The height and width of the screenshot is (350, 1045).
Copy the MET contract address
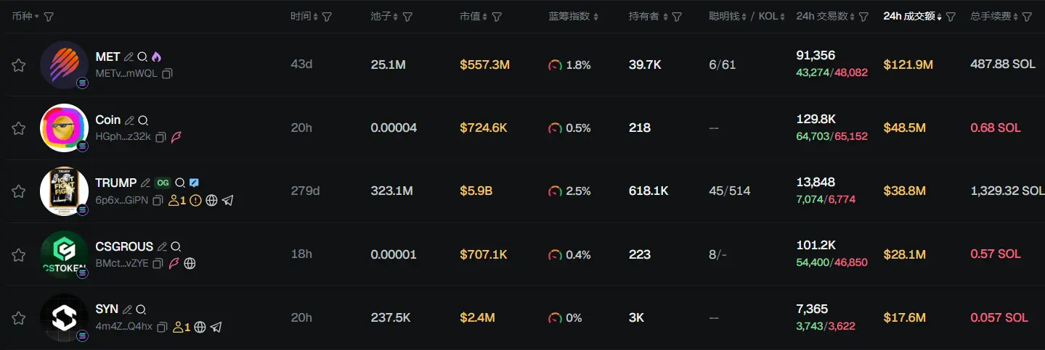168,74
